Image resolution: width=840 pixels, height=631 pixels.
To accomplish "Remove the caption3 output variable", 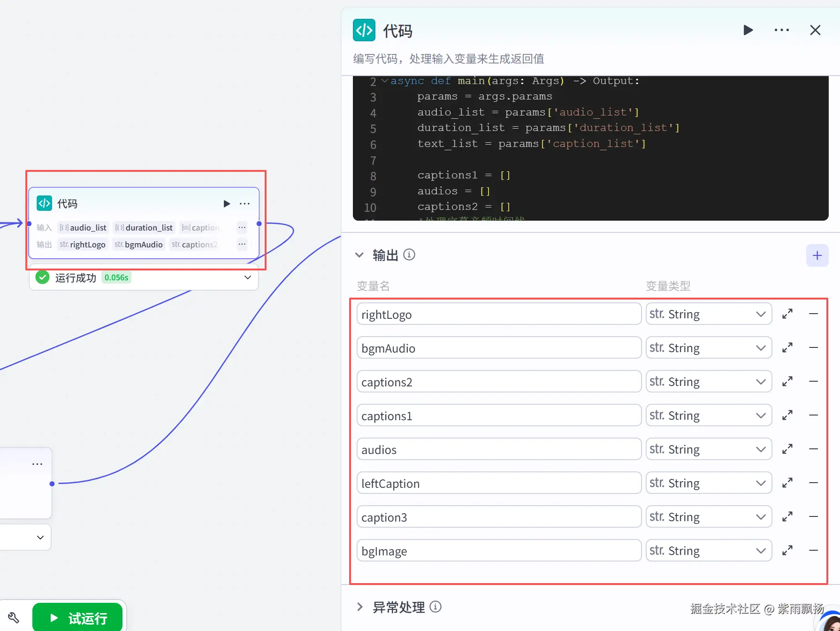I will (814, 516).
